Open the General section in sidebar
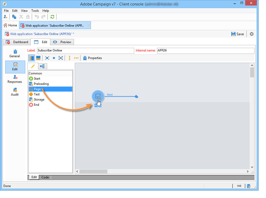 click(15, 54)
